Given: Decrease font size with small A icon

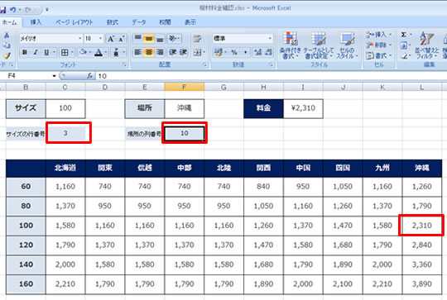Looking at the screenshot, I should [121, 39].
